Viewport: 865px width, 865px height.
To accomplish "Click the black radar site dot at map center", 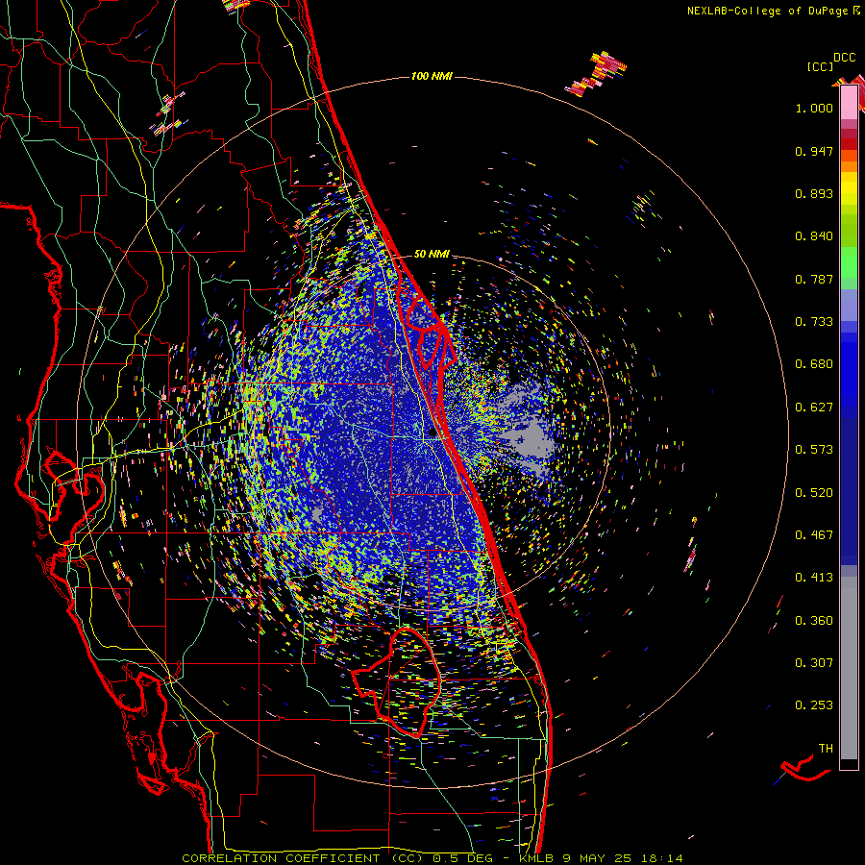I will coord(432,433).
